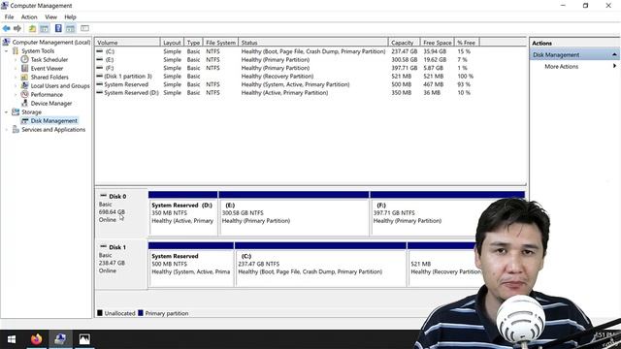Screen dimensions: 621x349
Task: Select Performance in the tree
Action: click(47, 95)
